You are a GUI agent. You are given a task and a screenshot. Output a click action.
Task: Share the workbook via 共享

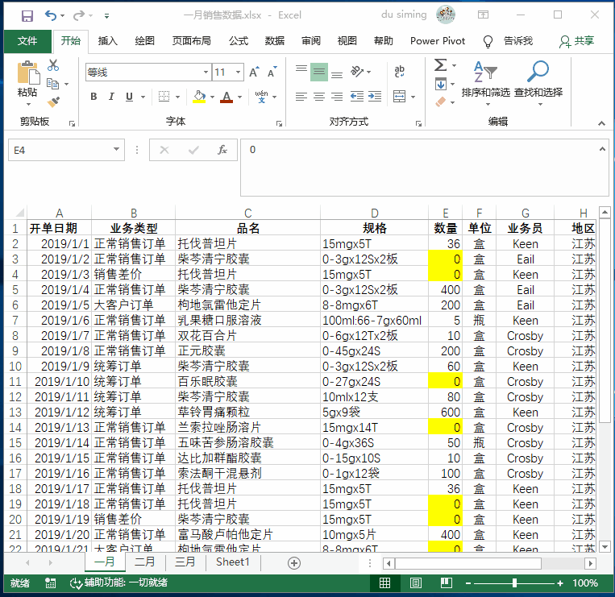pos(576,41)
